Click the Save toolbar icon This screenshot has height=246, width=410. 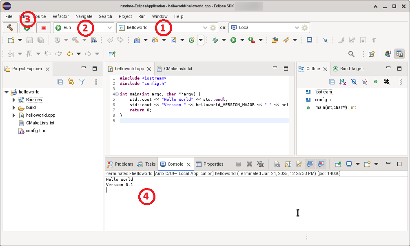(x=29, y=40)
